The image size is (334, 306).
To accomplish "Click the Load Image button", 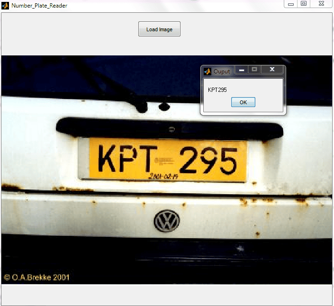I will 159,29.
